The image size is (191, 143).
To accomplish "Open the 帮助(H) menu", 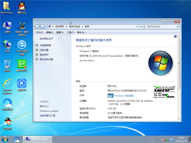I will pos(81,32).
